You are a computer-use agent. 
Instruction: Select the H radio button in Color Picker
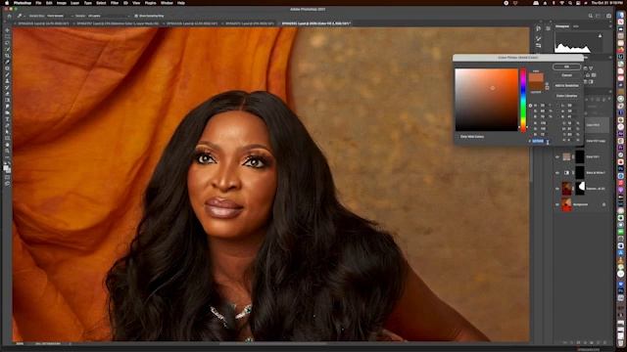(x=530, y=106)
